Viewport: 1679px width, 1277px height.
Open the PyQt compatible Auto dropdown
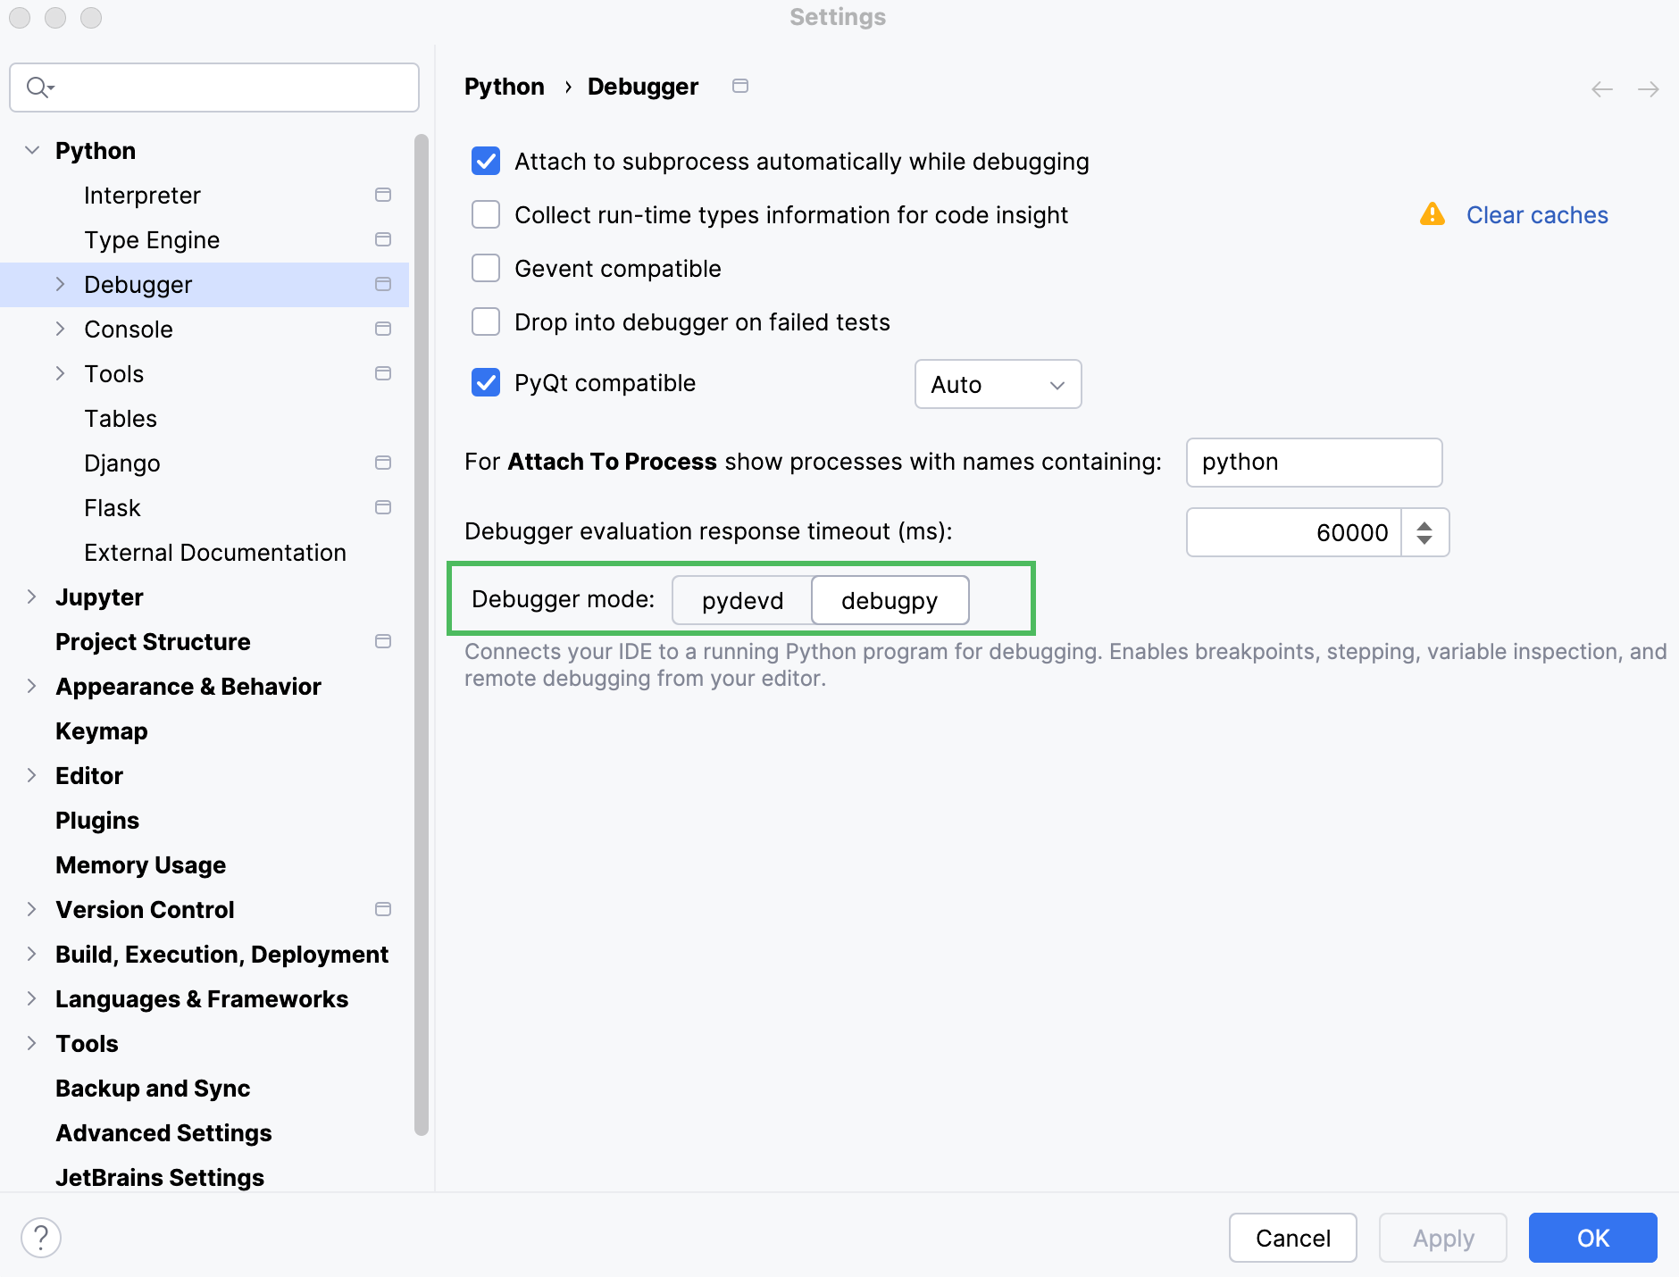(998, 384)
